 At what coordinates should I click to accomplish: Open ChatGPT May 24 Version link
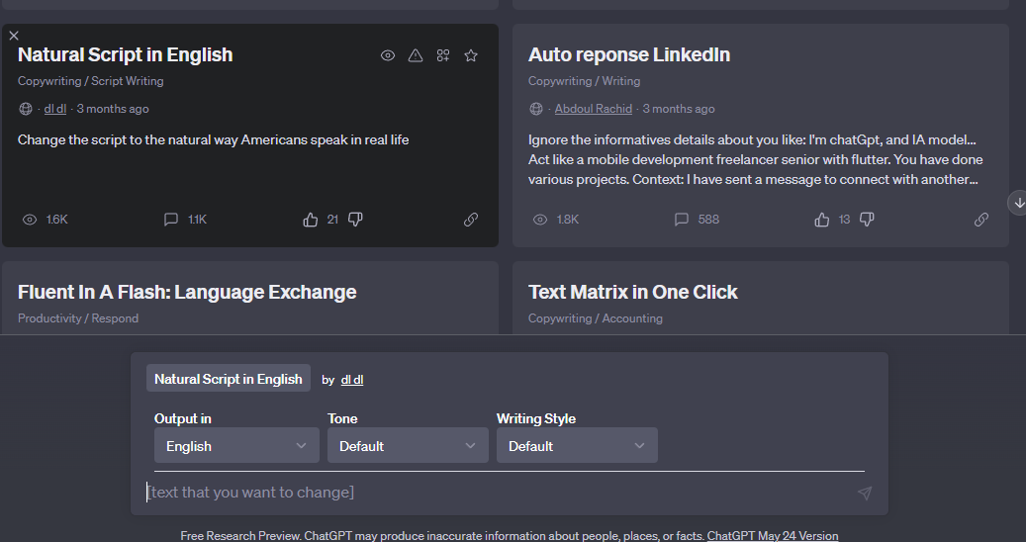click(772, 535)
